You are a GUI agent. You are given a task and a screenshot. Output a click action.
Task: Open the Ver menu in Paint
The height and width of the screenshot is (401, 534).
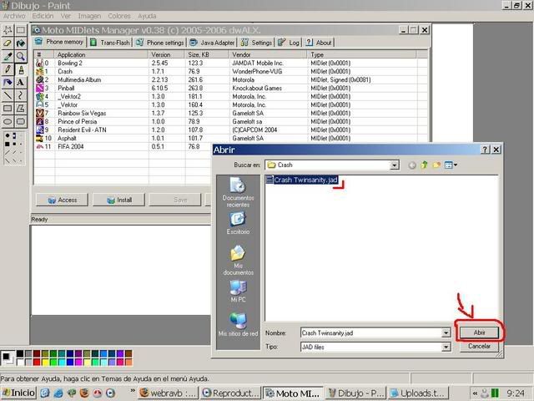point(66,16)
